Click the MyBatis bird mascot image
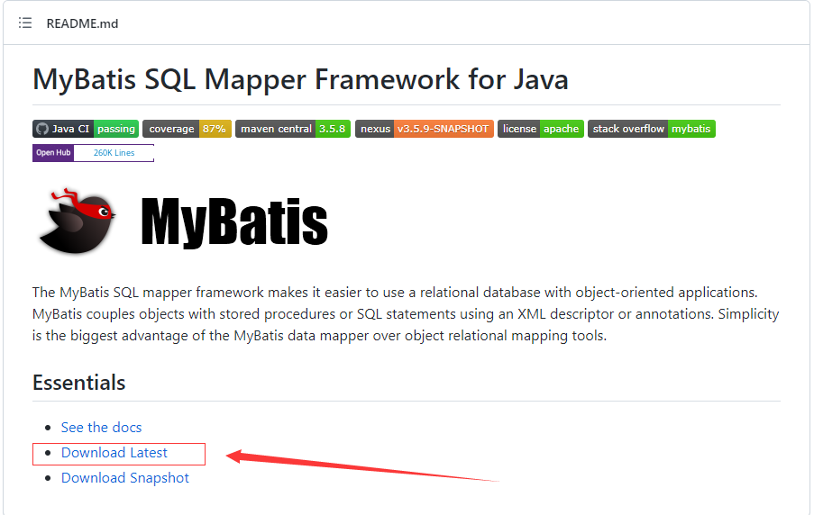Viewport: 814px width, 515px height. [78, 220]
